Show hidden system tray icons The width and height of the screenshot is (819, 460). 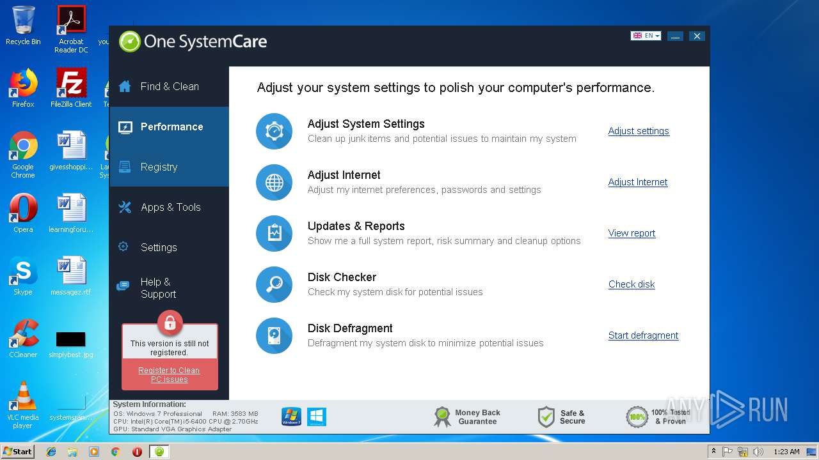pyautogui.click(x=714, y=452)
